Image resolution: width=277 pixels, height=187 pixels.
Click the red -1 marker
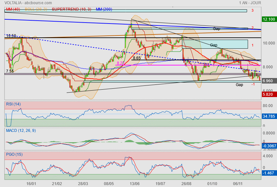pyautogui.click(x=253, y=84)
